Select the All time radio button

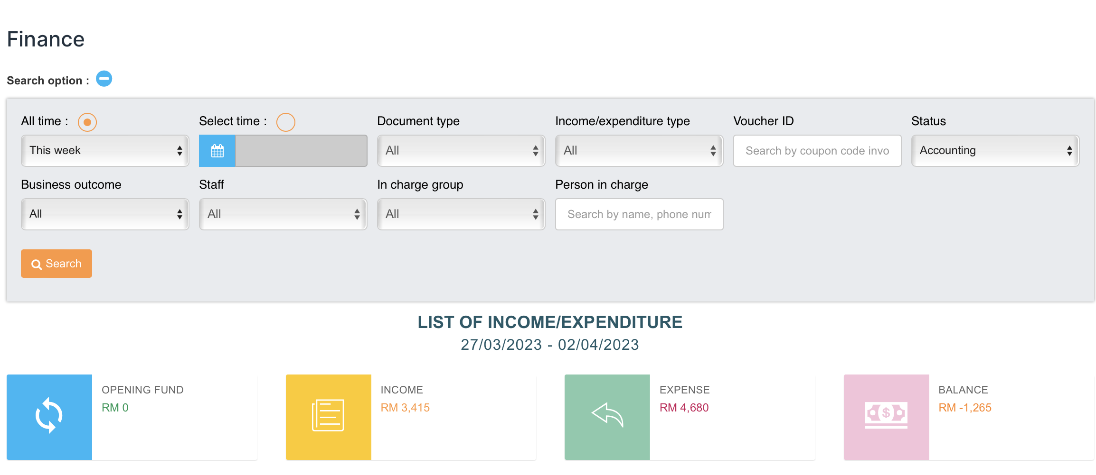[87, 122]
